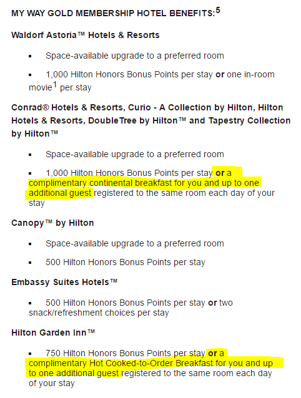Click footnote 5 superscript after Benefits heading
This screenshot has height=398, width=301.
click(218, 11)
